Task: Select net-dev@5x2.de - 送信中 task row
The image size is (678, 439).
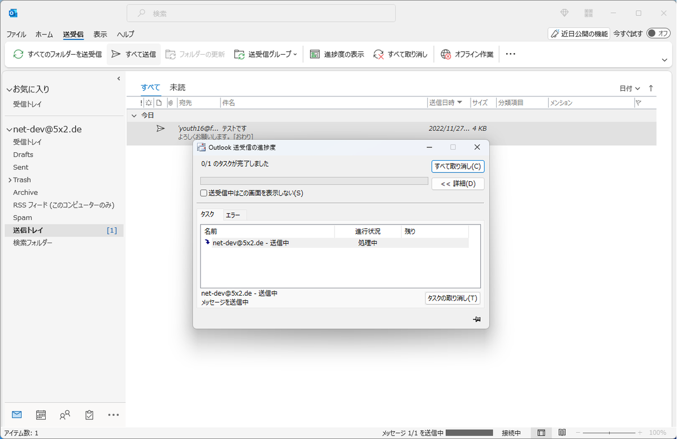Action: point(335,243)
